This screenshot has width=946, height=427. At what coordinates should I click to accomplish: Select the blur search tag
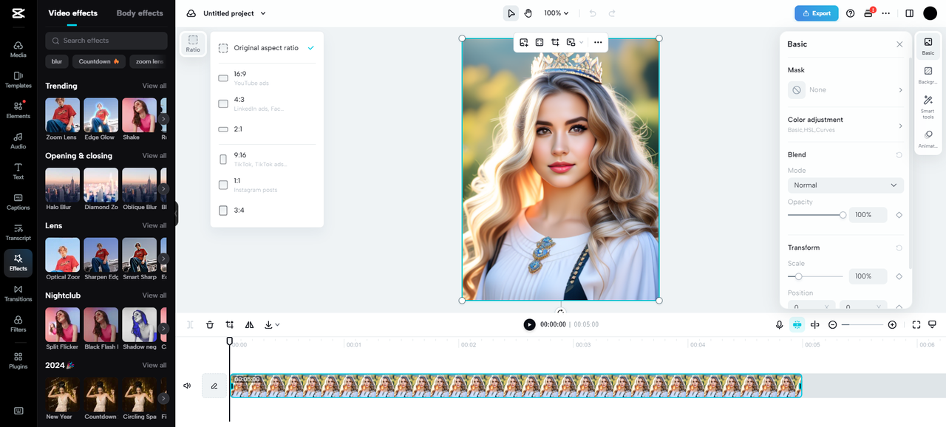57,62
